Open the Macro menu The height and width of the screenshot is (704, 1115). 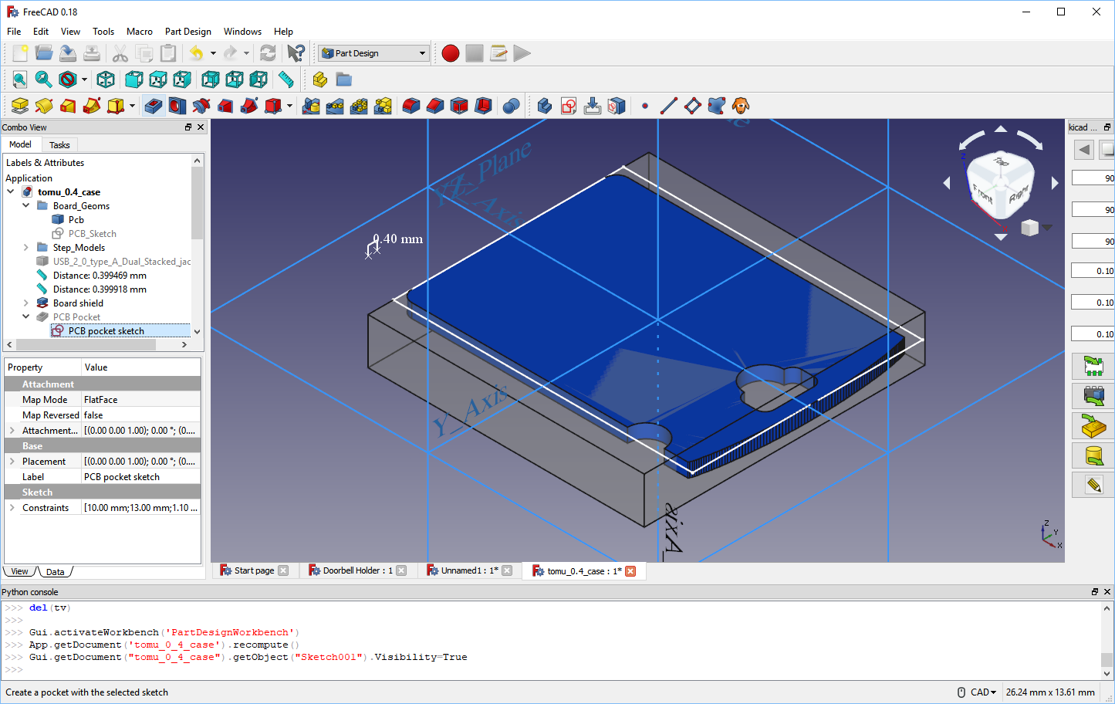139,32
